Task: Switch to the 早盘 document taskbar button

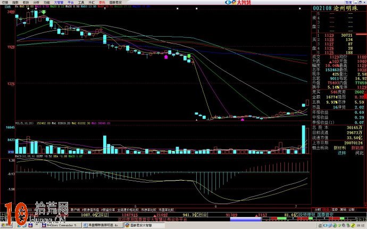Action: pyautogui.click(x=103, y=225)
